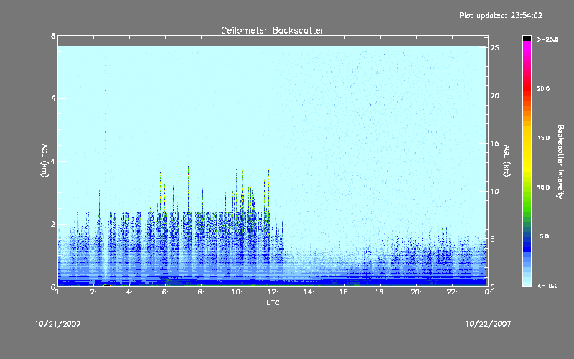Image resolution: width=574 pixels, height=359 pixels.
Task: Click the 10: tick label on the UTC axis
Action: pos(237,292)
